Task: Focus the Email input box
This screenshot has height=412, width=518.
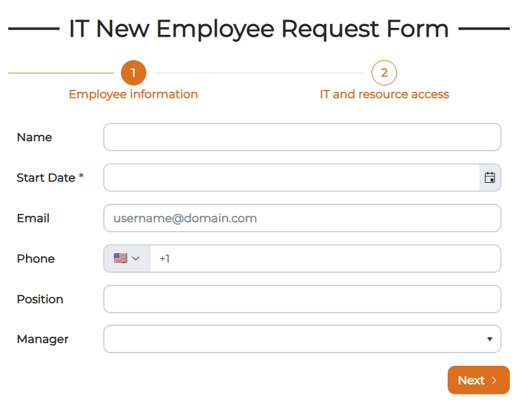Action: [x=302, y=218]
